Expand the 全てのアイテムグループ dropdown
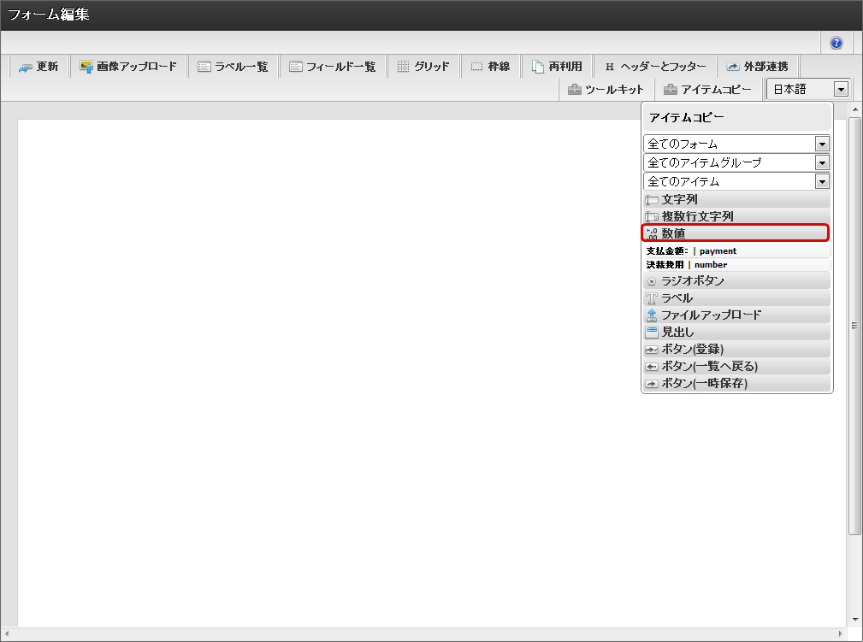Screen dimensions: 863x642 click(x=736, y=162)
